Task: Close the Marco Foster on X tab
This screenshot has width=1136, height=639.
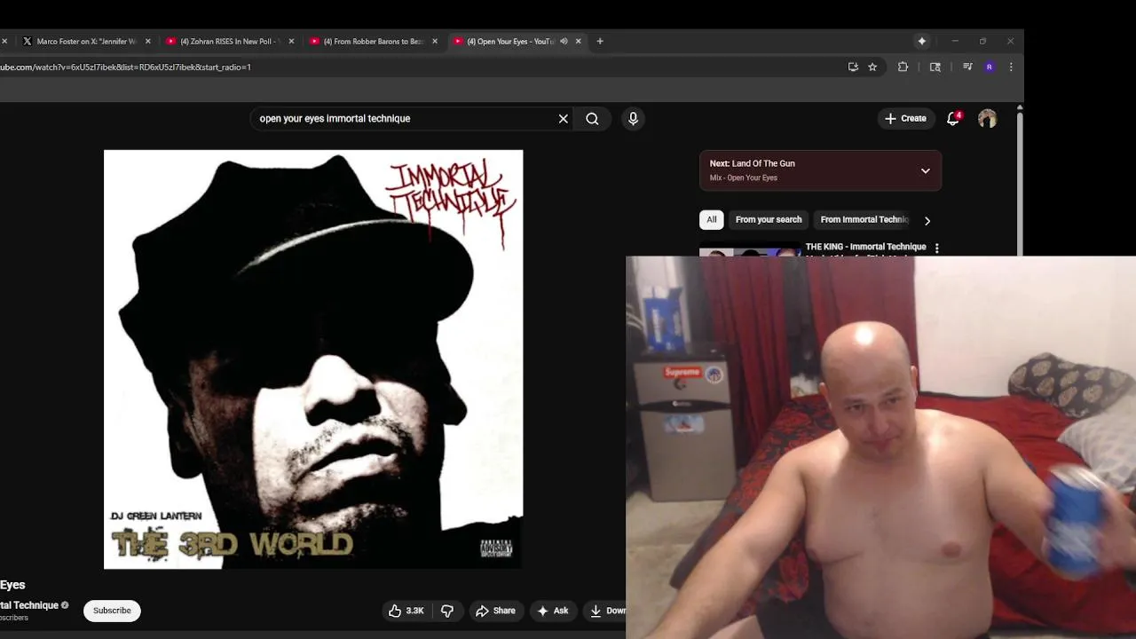Action: (148, 41)
